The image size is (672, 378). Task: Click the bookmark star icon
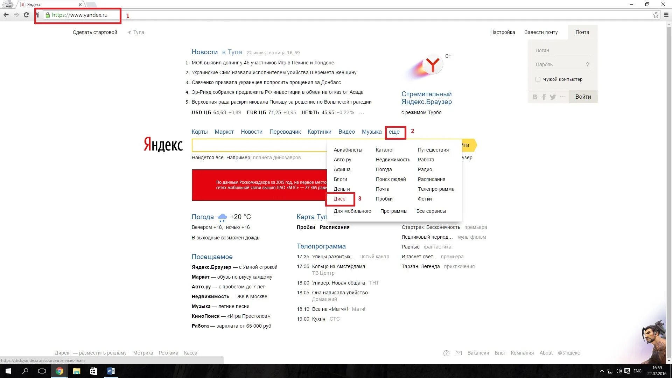[656, 15]
